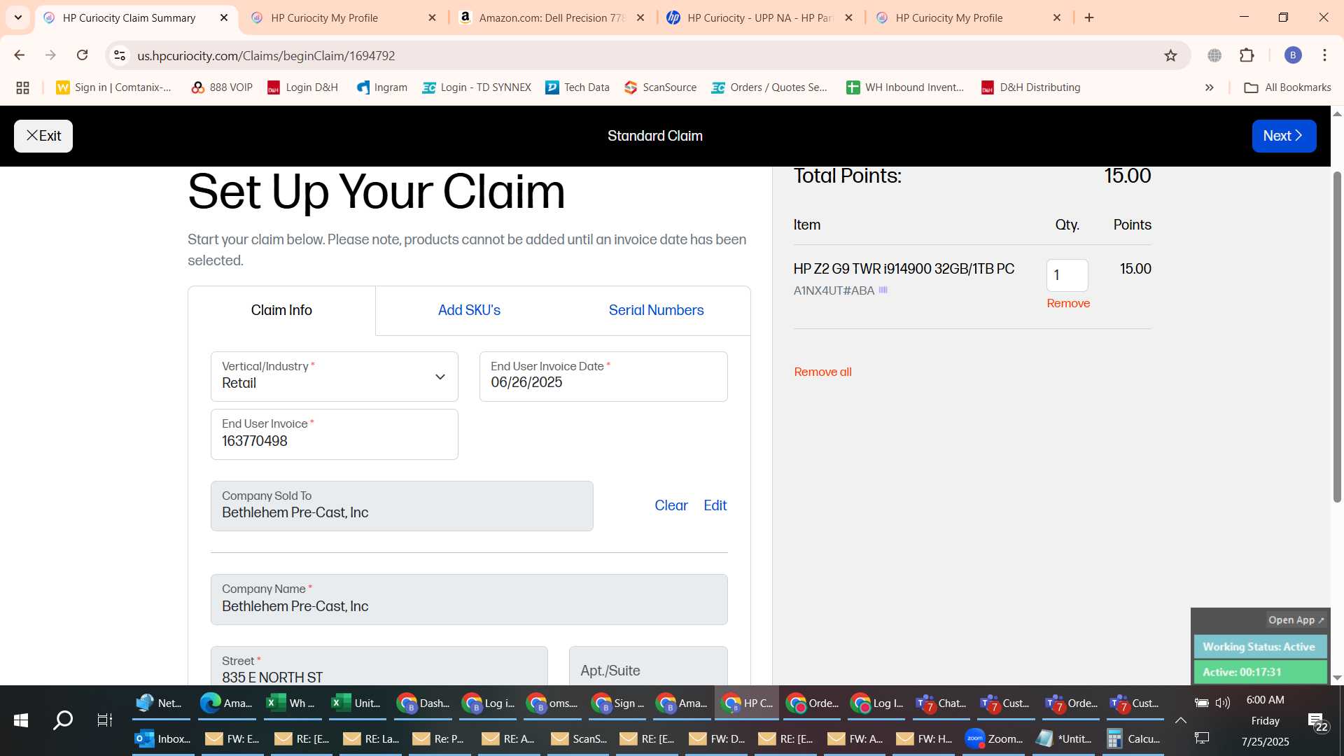Image resolution: width=1344 pixels, height=756 pixels.
Task: Click Open App in the status widget
Action: [x=1296, y=620]
